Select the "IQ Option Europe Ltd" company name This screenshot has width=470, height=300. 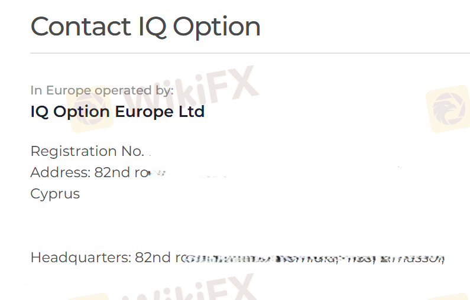point(117,112)
